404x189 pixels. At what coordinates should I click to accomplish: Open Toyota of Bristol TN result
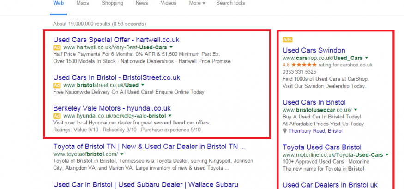(150, 147)
